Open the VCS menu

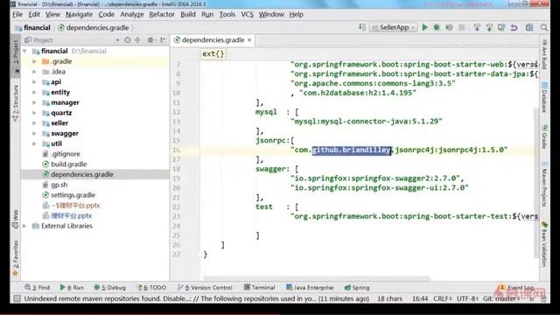click(247, 14)
